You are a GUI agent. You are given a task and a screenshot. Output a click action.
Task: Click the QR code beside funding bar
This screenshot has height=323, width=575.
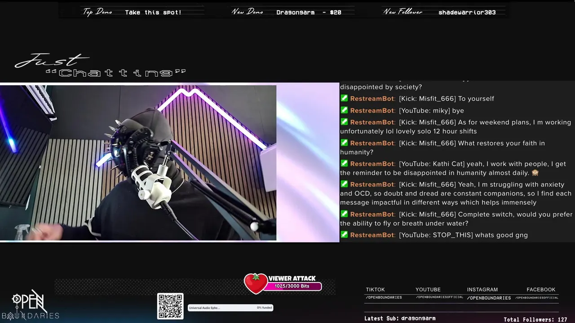click(x=170, y=306)
